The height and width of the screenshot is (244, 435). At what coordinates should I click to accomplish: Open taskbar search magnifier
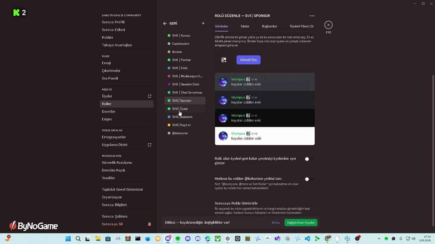click(78, 239)
